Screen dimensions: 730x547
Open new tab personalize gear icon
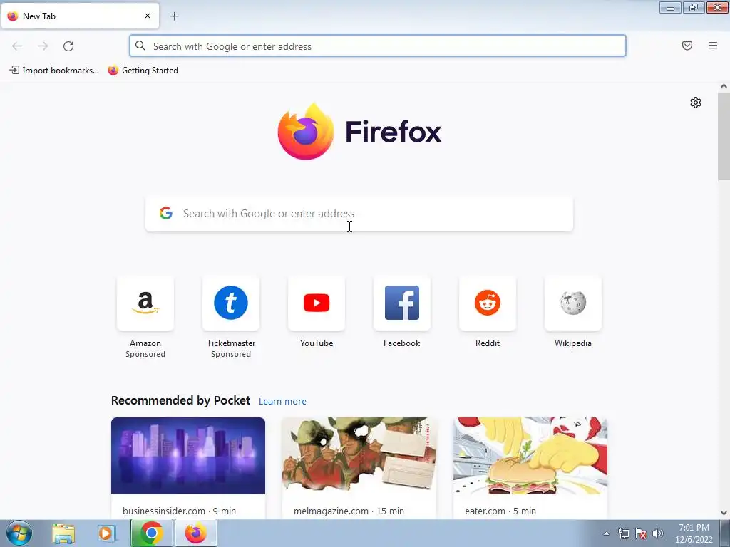click(696, 103)
